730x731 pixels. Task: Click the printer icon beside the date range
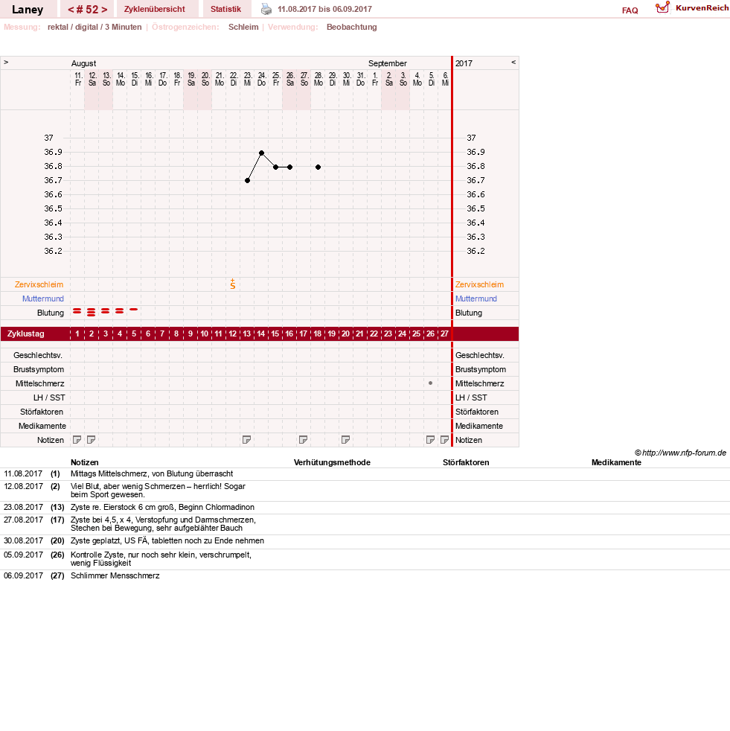266,9
